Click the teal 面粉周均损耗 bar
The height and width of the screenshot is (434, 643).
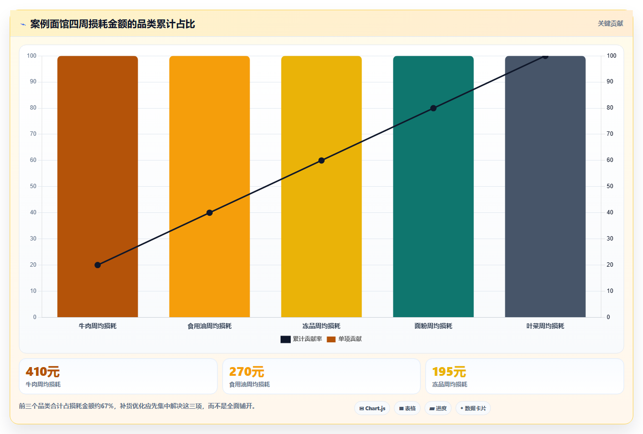433,186
